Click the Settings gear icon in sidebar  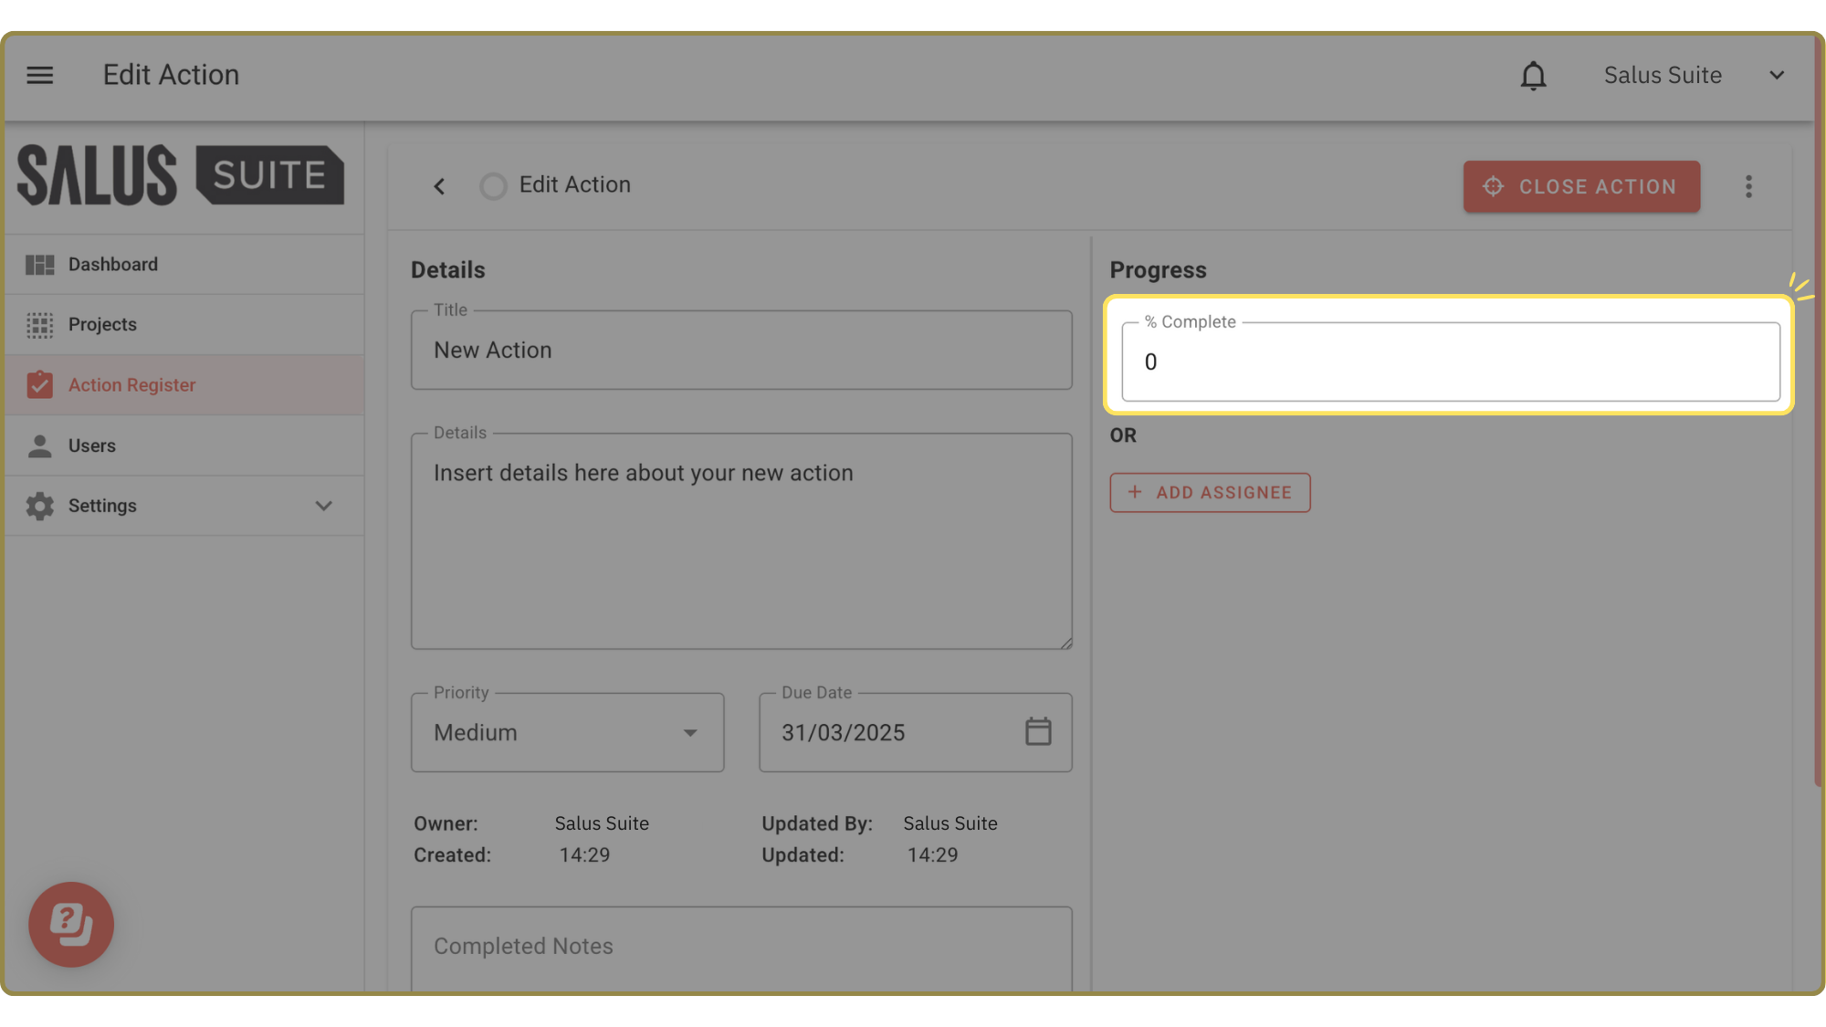(39, 506)
